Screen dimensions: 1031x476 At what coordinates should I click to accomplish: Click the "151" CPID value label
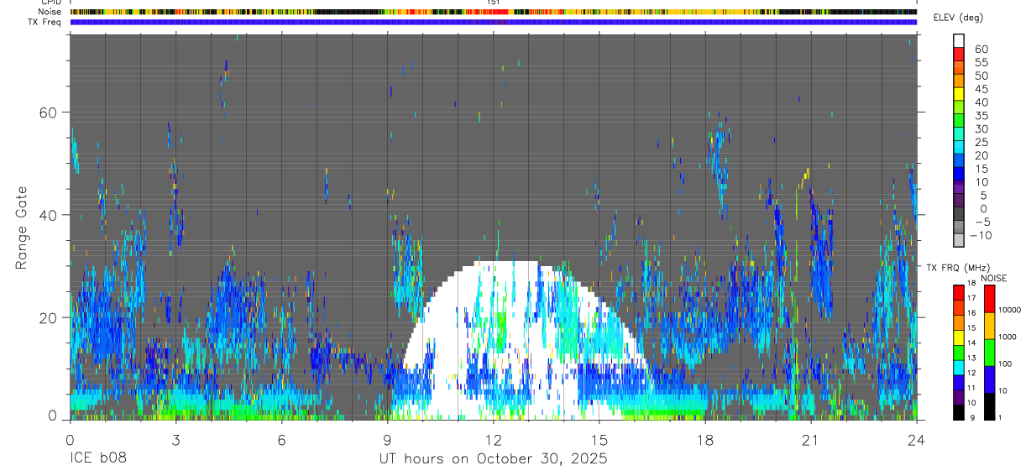point(494,3)
